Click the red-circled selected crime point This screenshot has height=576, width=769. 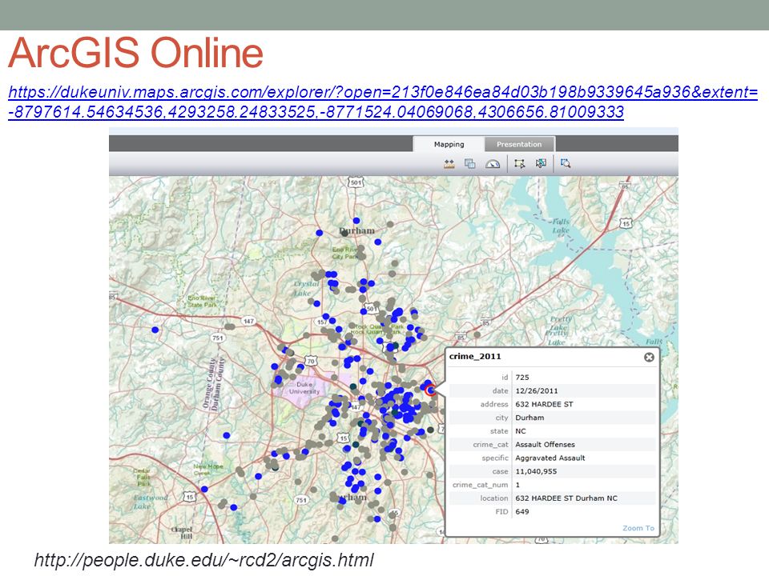tap(431, 390)
